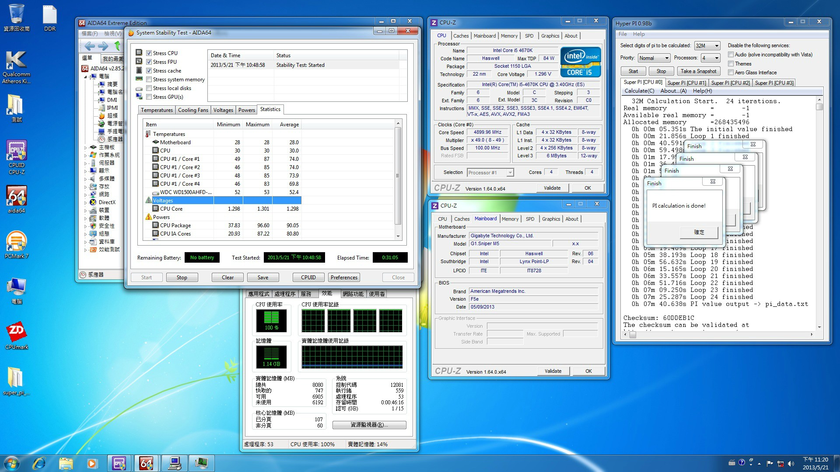The height and width of the screenshot is (472, 840).
Task: Click the Hyper PI output vertical scrollbar
Action: [x=819, y=213]
